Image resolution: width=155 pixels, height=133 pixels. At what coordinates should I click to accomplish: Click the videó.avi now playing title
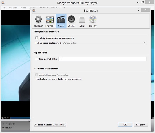point(7,128)
